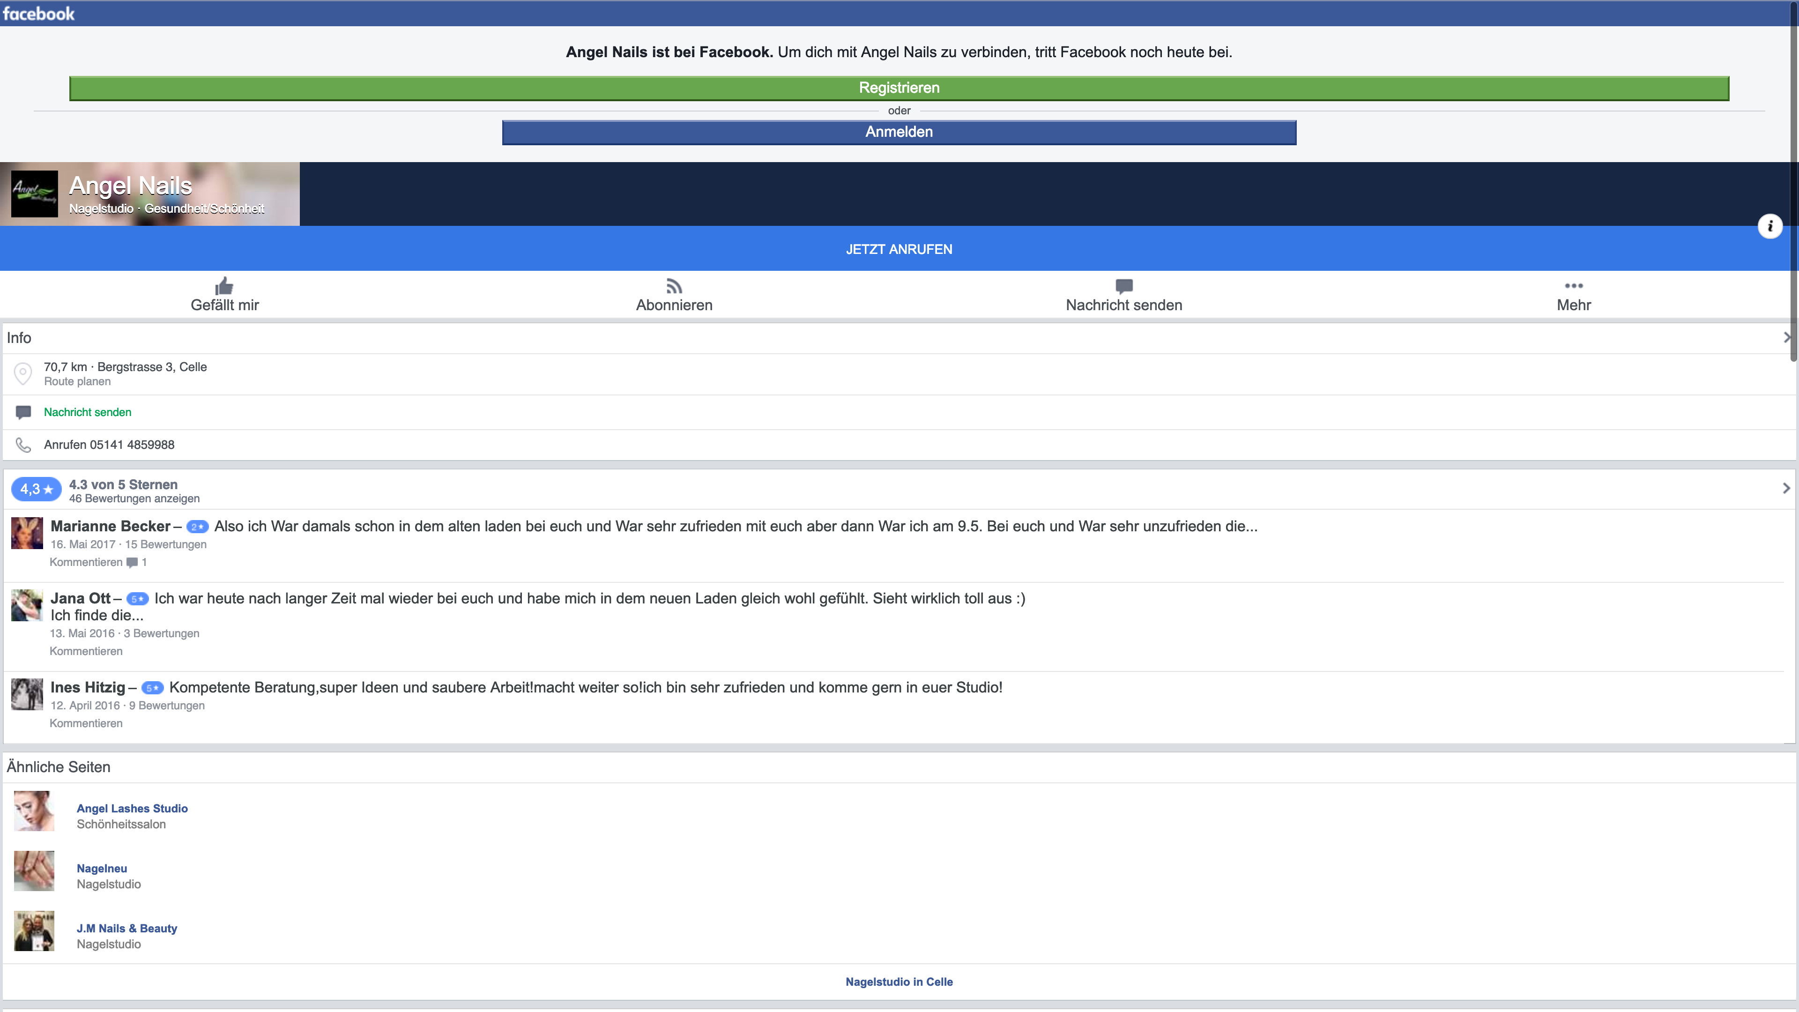Click Marianne Becker's name

[111, 527]
